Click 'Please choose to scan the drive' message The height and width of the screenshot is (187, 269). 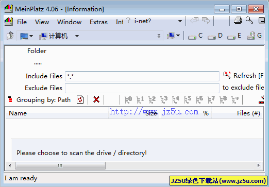tap(81, 153)
